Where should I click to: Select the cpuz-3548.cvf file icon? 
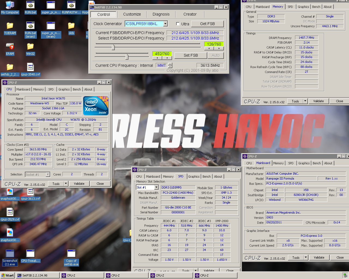(x=30, y=69)
